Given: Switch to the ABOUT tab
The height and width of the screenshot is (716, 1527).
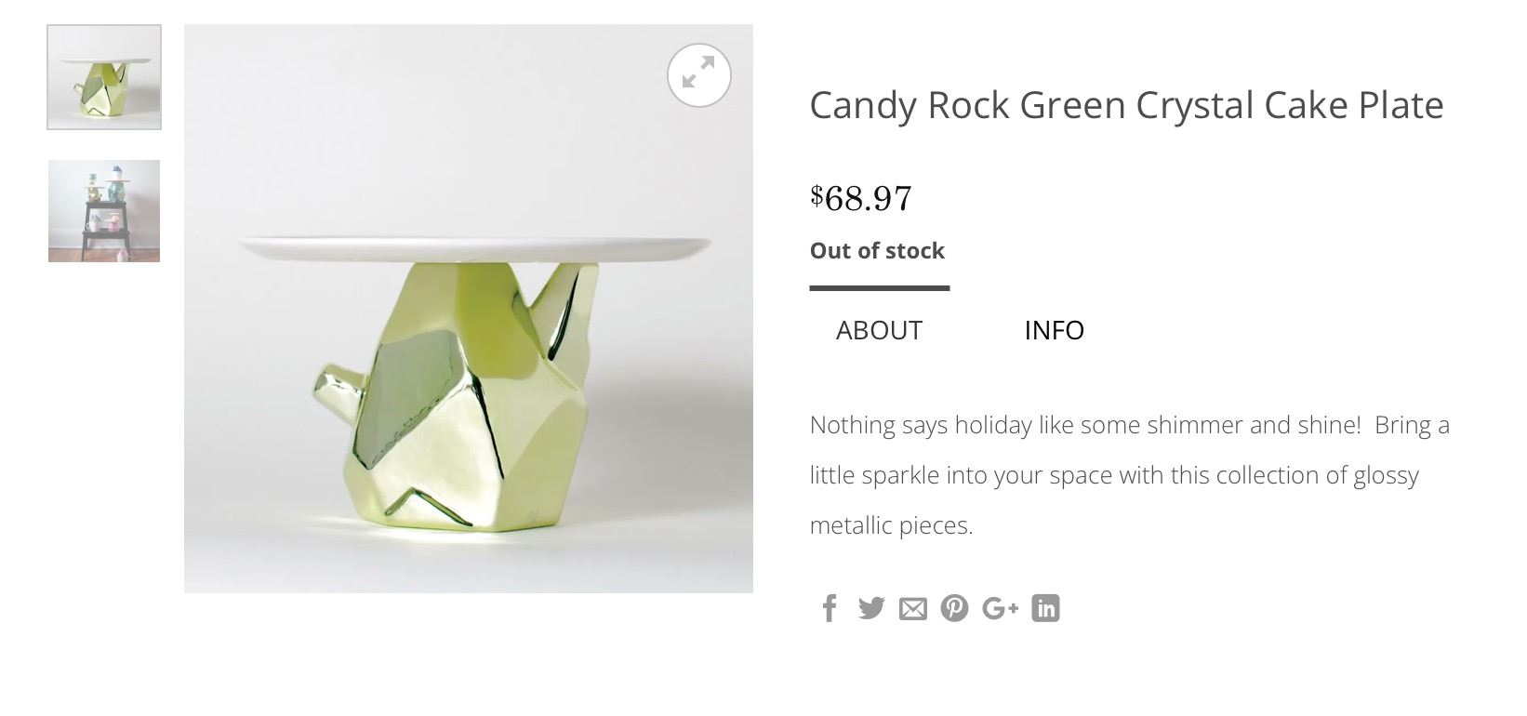Looking at the screenshot, I should coord(879,330).
